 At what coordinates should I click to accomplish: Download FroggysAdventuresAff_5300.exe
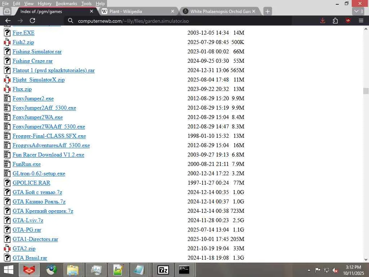click(x=51, y=145)
